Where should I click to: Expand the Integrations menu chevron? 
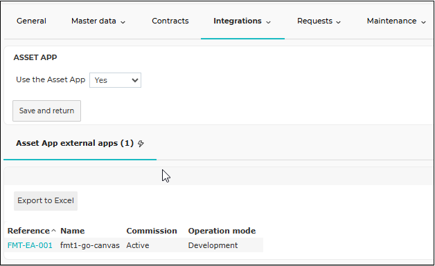268,22
